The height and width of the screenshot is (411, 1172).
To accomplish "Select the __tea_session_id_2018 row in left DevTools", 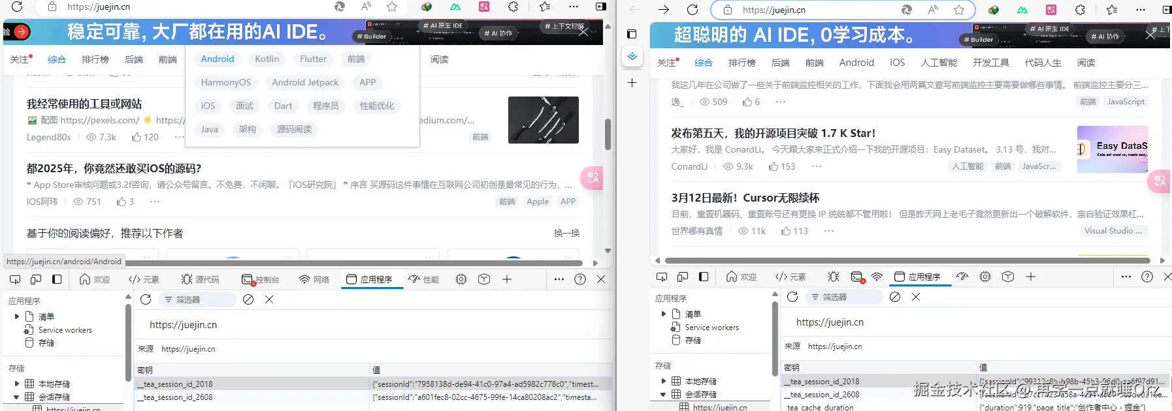I will click(x=373, y=384).
